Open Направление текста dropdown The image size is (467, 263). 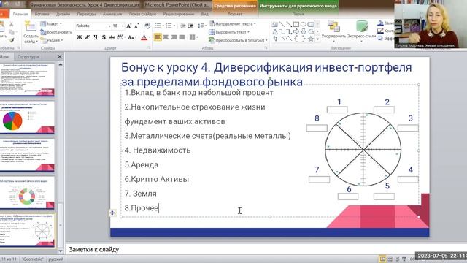coord(232,24)
